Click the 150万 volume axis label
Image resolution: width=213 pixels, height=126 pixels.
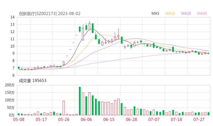click(x=10, y=92)
